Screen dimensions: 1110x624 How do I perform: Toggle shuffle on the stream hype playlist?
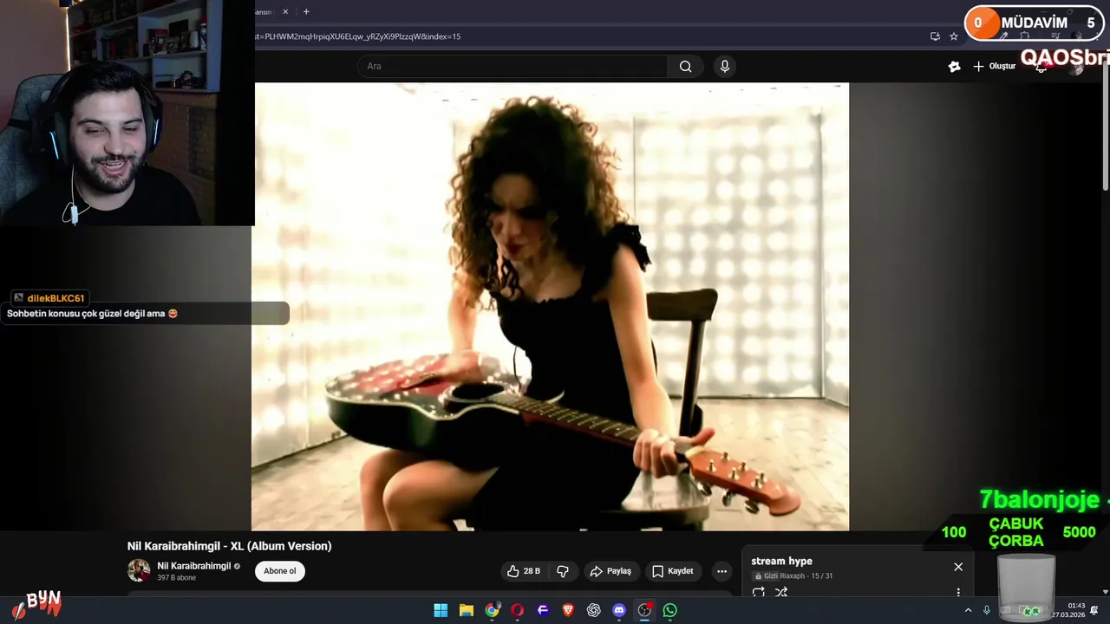tap(781, 593)
